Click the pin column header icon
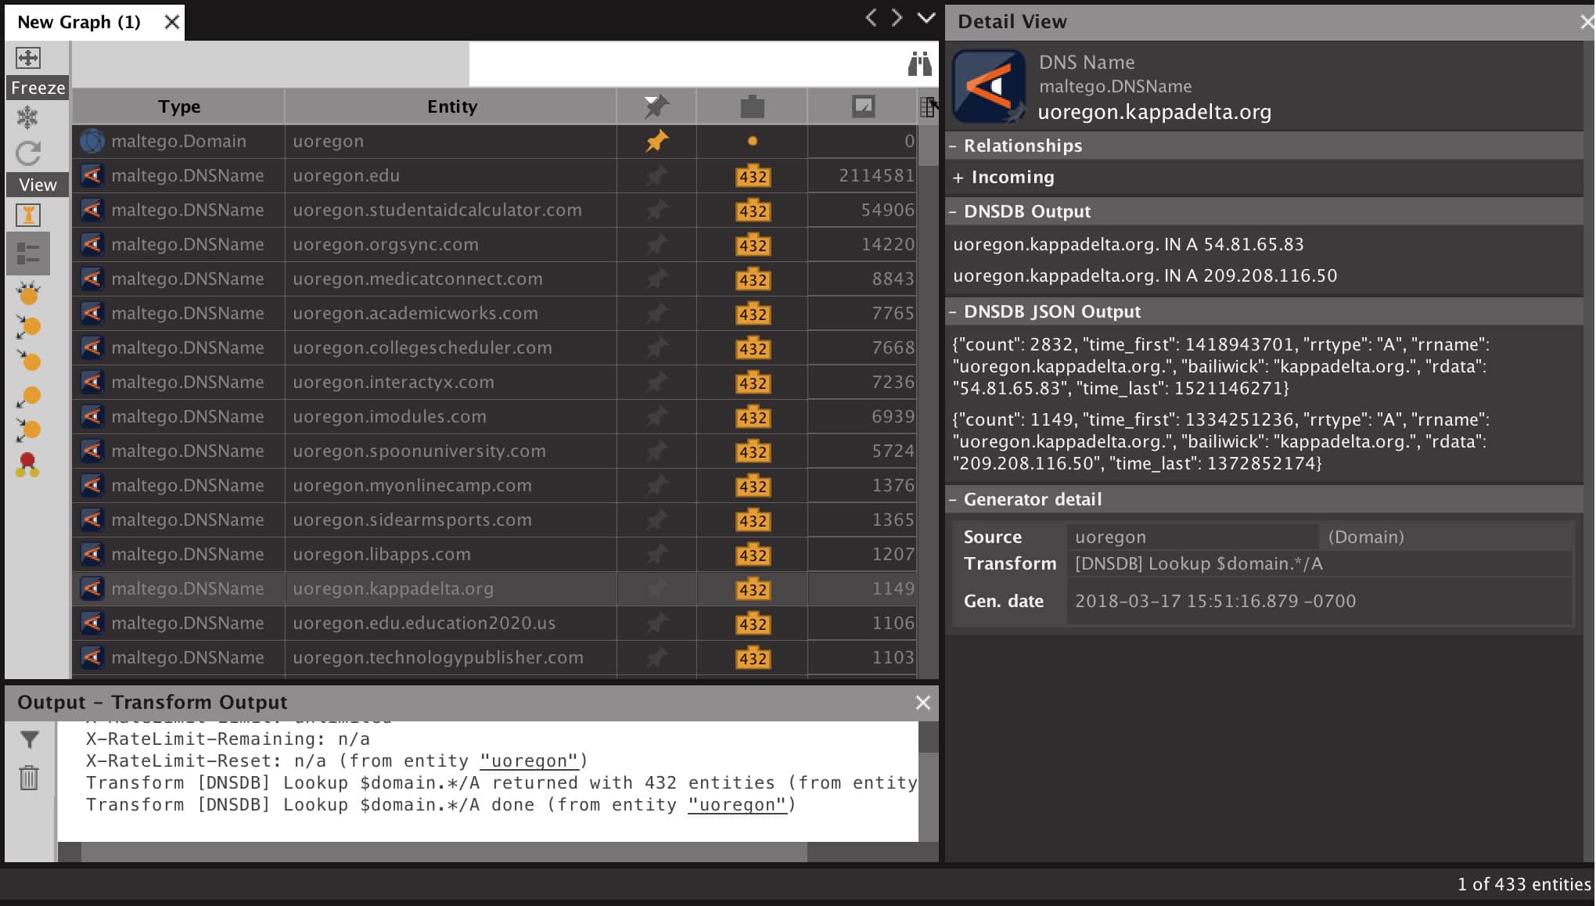Image resolution: width=1596 pixels, height=906 pixels. coord(656,106)
